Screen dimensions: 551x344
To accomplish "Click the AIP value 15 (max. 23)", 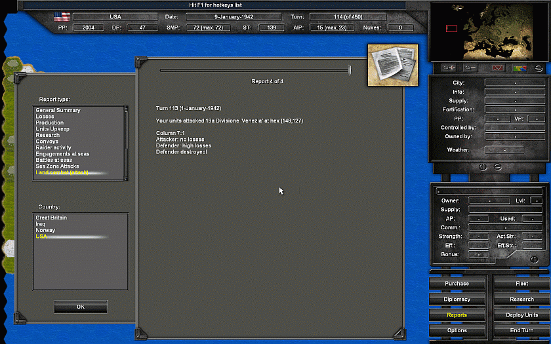I will coord(332,28).
